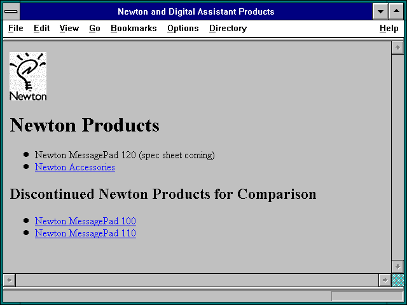Open the Directory menu
Screen dimensions: 407x305
pyautogui.click(x=228, y=28)
